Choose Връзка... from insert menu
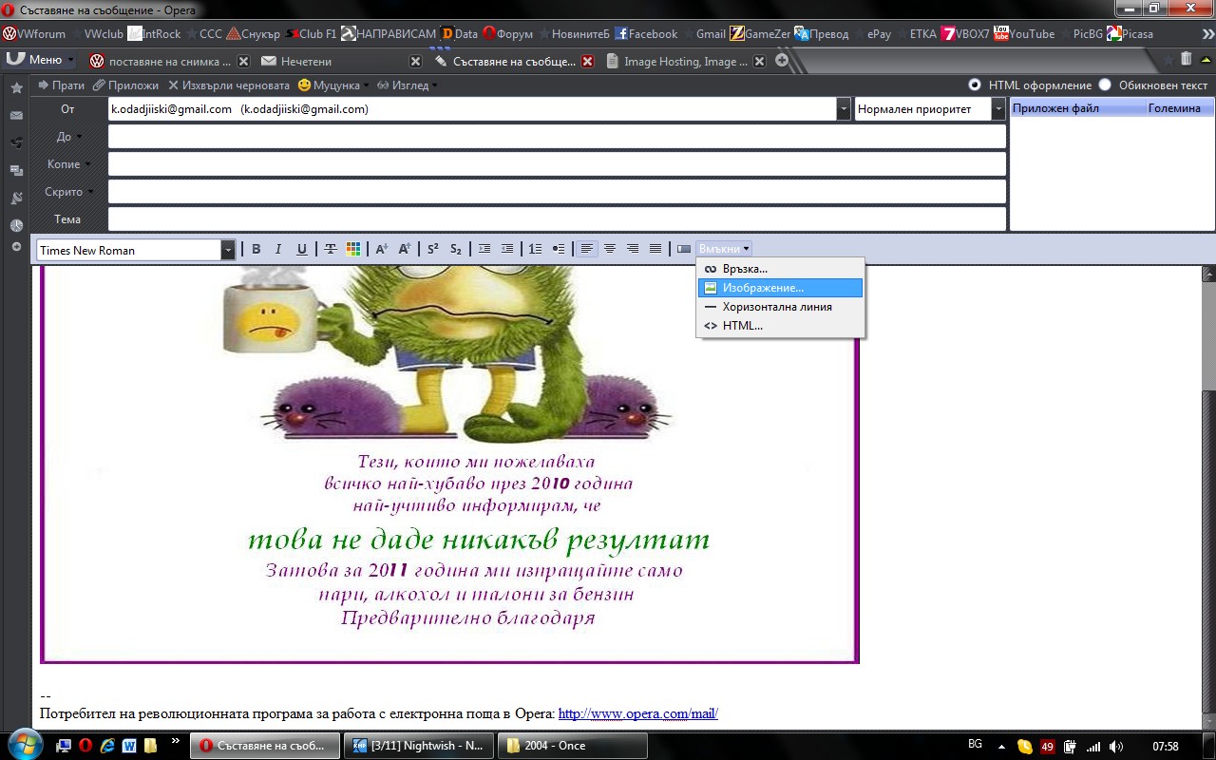Screen dimensions: 1216x760 [780, 269]
